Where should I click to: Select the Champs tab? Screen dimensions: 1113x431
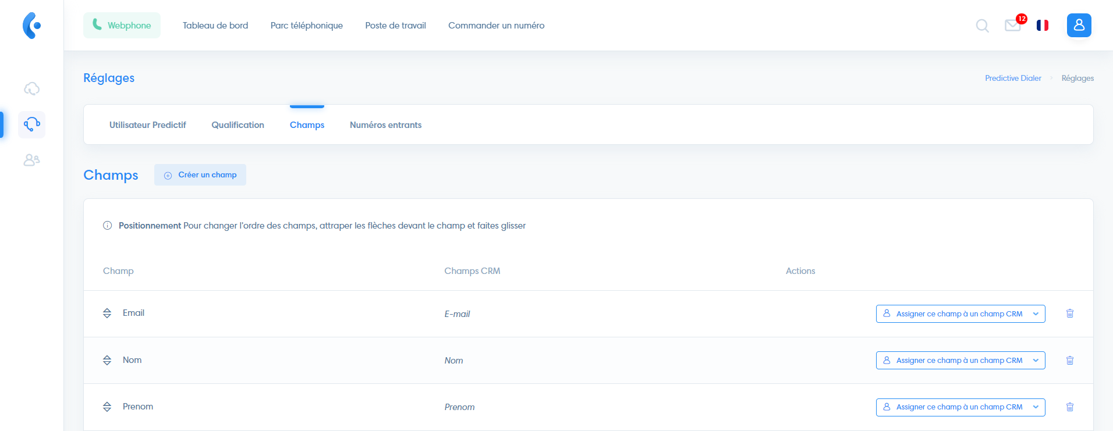[307, 125]
